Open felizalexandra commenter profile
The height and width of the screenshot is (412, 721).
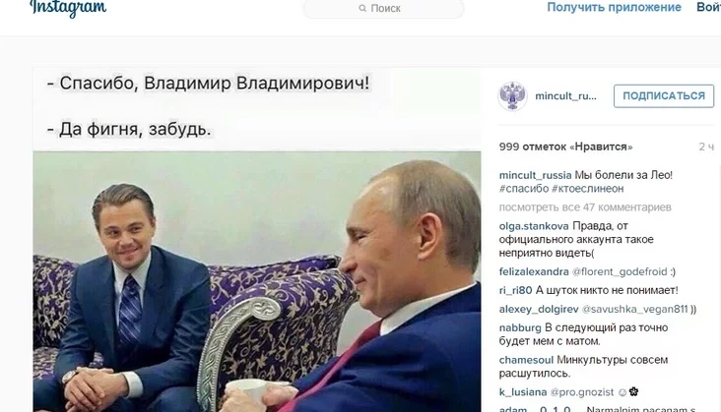tap(534, 271)
